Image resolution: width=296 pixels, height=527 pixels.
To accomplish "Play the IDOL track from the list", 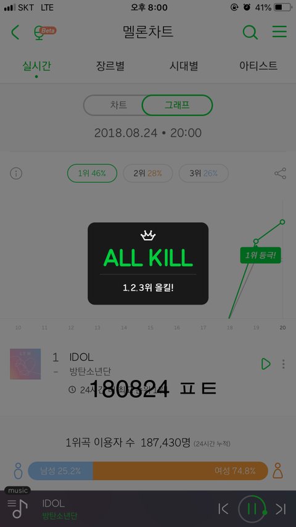I will 265,364.
